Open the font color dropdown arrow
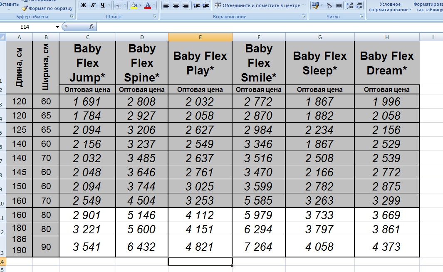The width and height of the screenshot is (443, 272). [x=154, y=5]
